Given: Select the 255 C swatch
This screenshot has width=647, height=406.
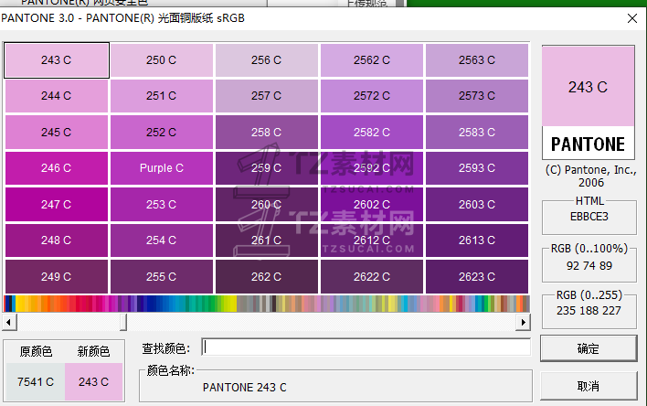Looking at the screenshot, I should click(162, 277).
